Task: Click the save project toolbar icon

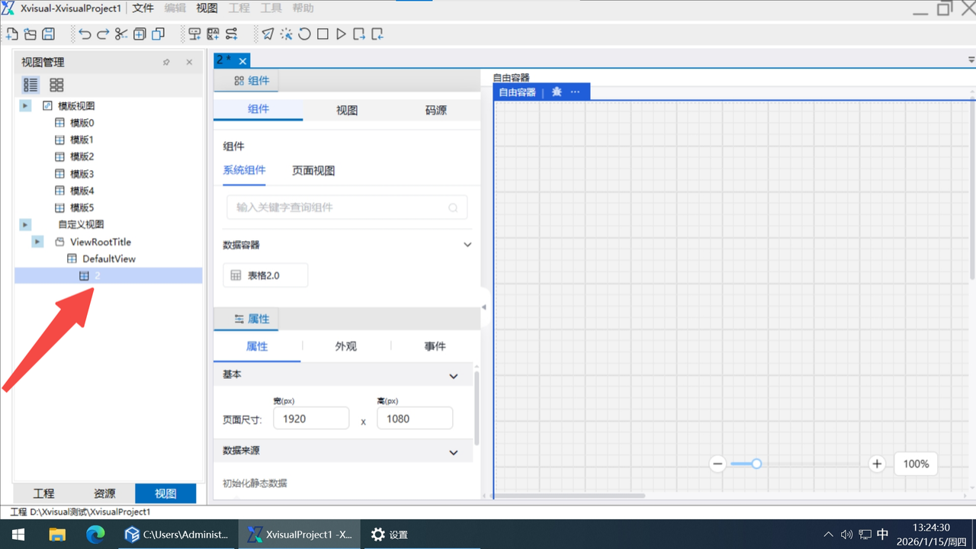Action: click(x=48, y=34)
